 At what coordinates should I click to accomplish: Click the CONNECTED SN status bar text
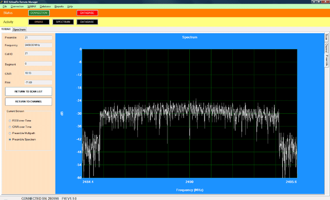point(40,198)
